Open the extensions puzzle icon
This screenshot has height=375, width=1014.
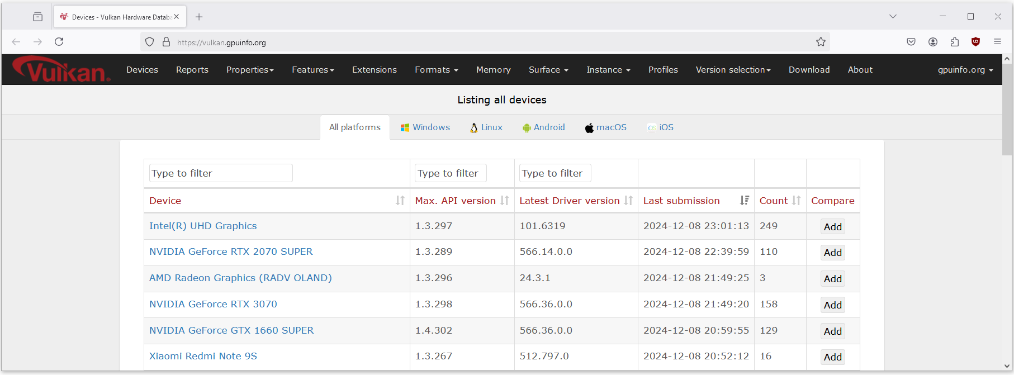pyautogui.click(x=955, y=42)
